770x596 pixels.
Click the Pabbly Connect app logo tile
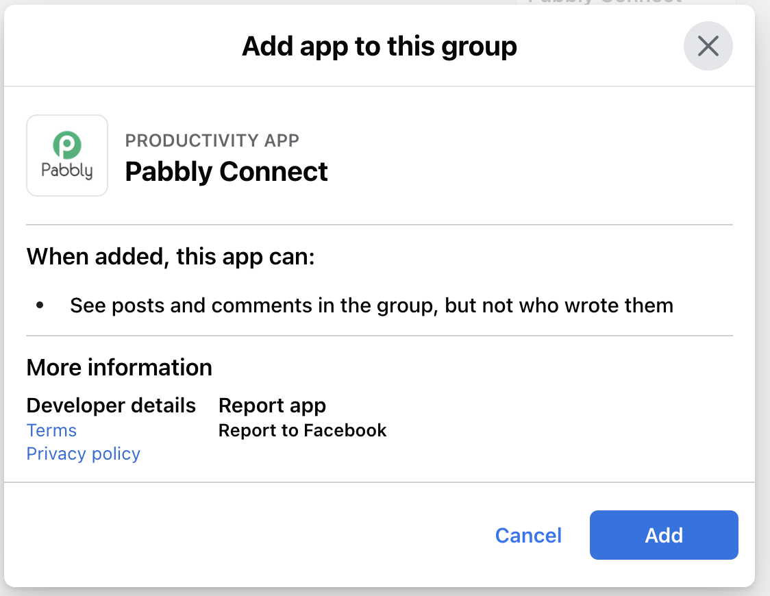[x=67, y=156]
